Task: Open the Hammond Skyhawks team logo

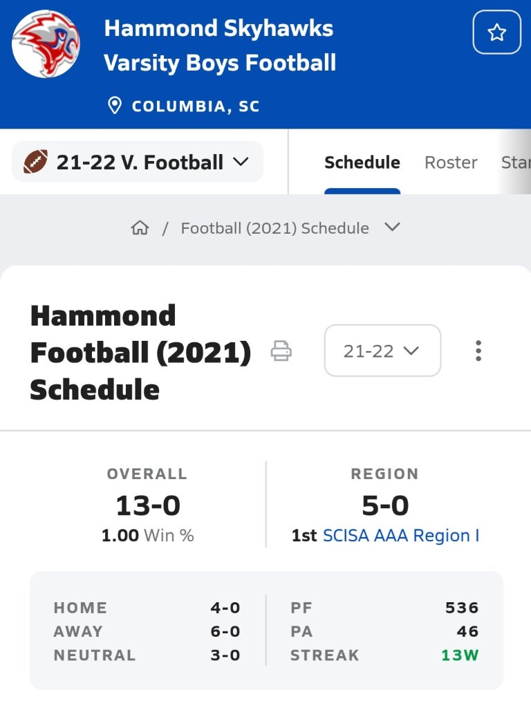Action: (46, 44)
